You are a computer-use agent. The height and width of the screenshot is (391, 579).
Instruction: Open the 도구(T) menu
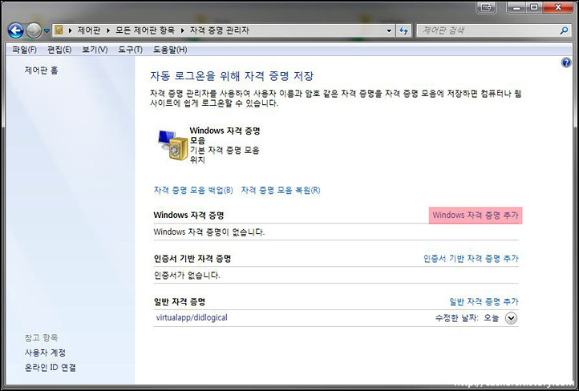point(131,50)
